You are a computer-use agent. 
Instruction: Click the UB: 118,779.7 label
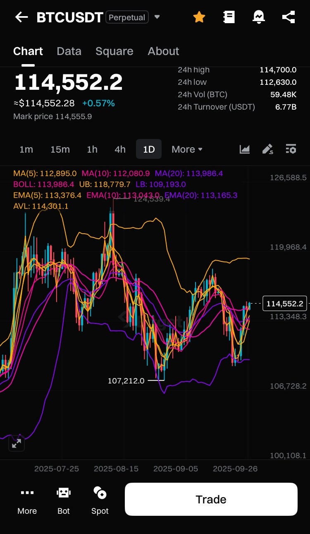tap(105, 184)
